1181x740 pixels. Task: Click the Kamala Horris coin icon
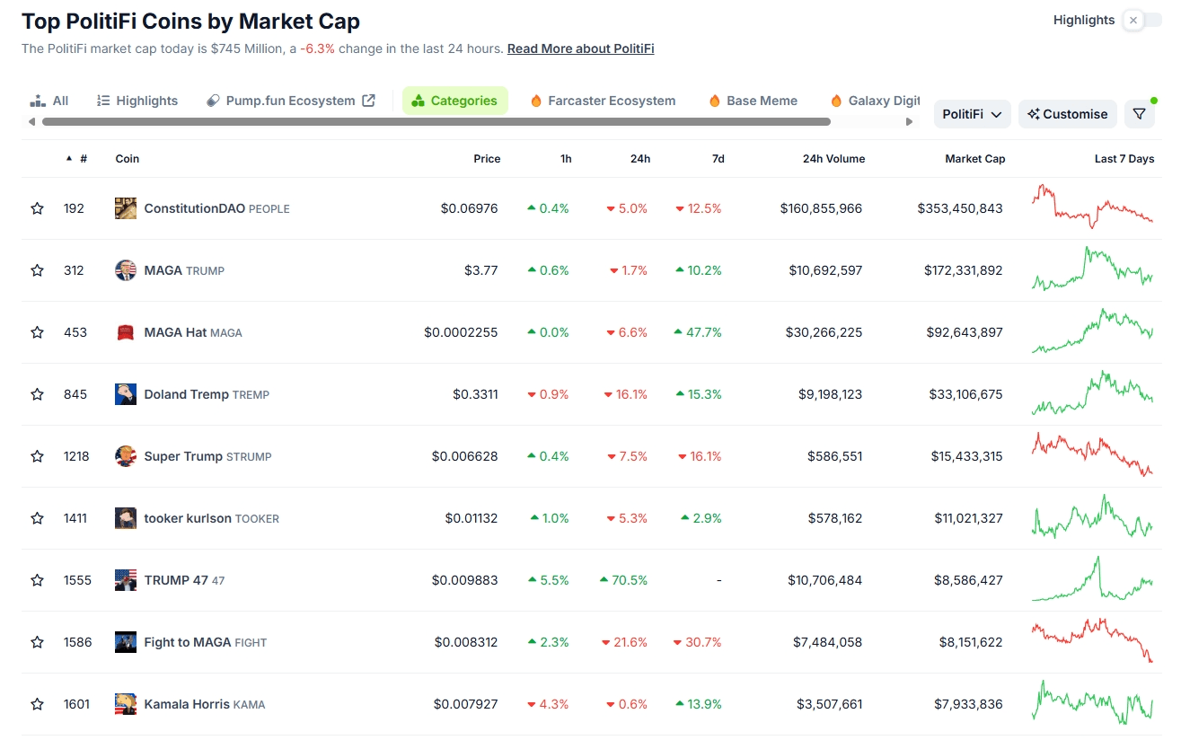[126, 704]
